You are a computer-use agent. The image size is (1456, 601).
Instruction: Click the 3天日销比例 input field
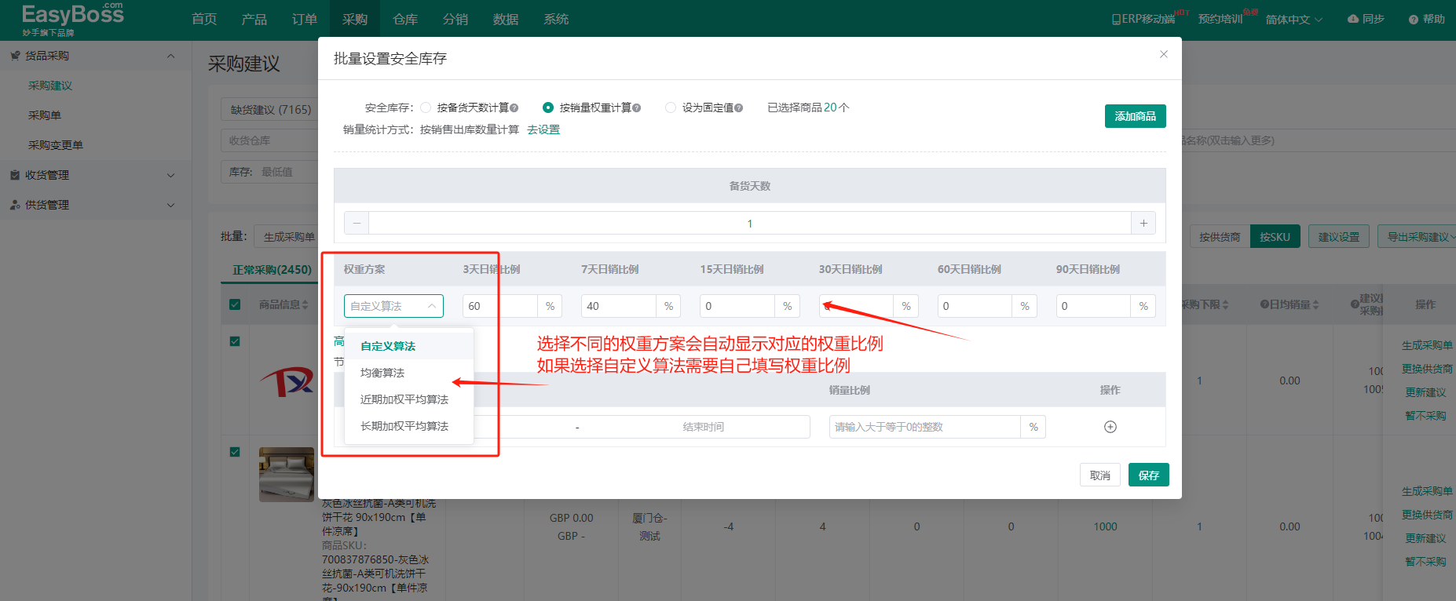point(500,306)
